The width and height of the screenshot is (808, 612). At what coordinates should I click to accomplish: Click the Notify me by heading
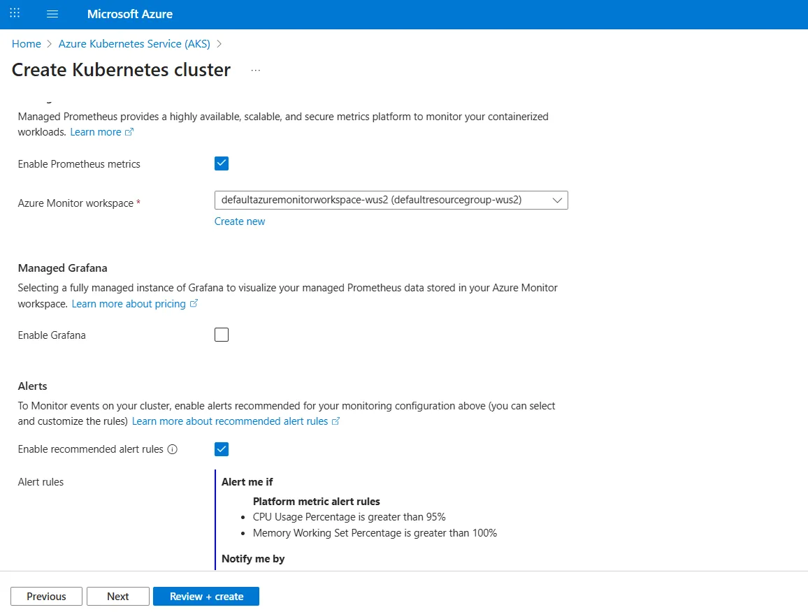pos(253,558)
